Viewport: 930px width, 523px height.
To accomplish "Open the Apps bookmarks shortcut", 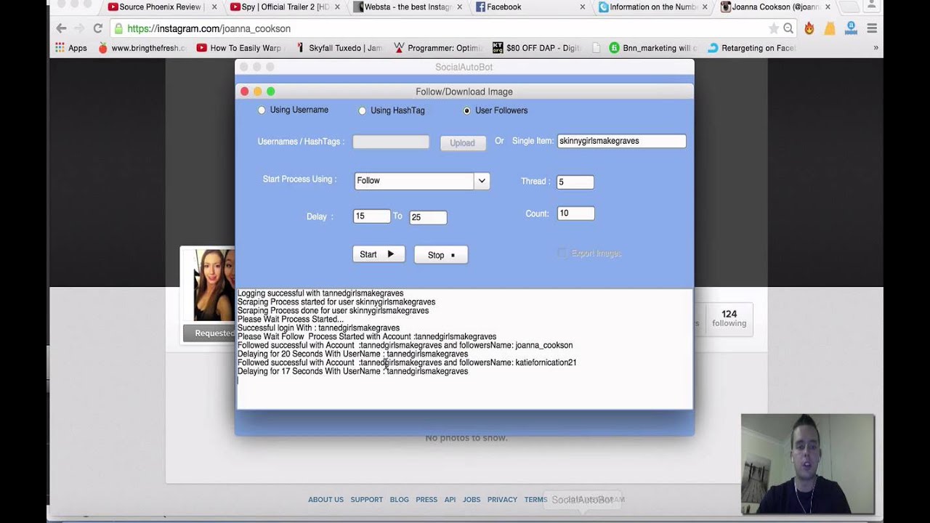I will [x=71, y=48].
